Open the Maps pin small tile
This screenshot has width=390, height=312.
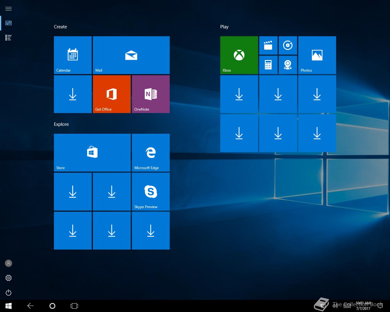click(288, 65)
